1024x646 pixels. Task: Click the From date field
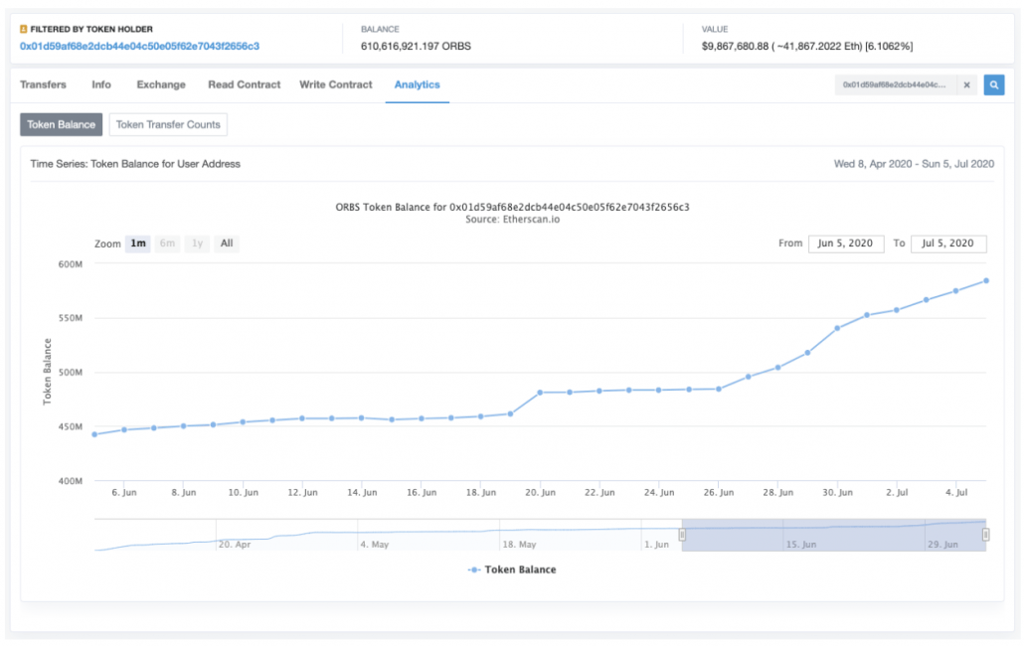click(846, 243)
